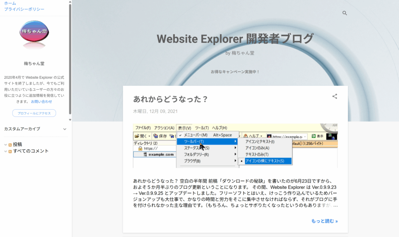
Task: Open the blog search magnifier icon
Action: click(344, 13)
